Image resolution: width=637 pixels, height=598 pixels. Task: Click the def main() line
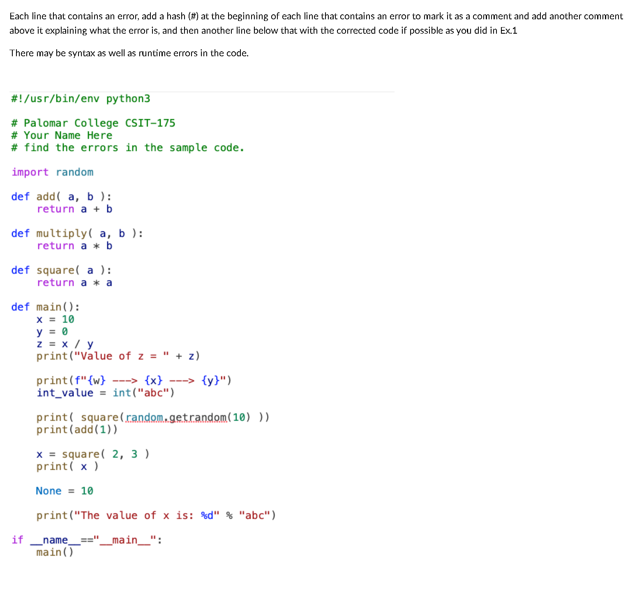coord(45,306)
